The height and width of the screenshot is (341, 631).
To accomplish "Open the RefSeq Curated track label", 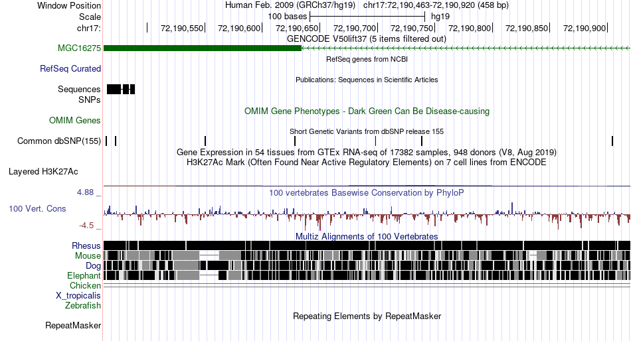I will [70, 69].
